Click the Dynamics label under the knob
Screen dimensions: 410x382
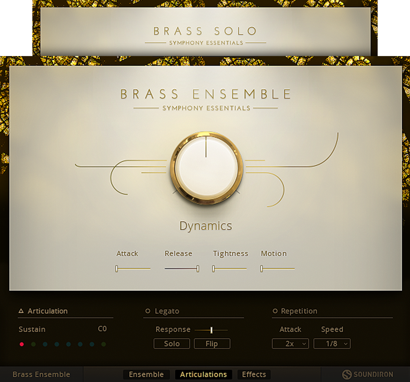coord(206,226)
